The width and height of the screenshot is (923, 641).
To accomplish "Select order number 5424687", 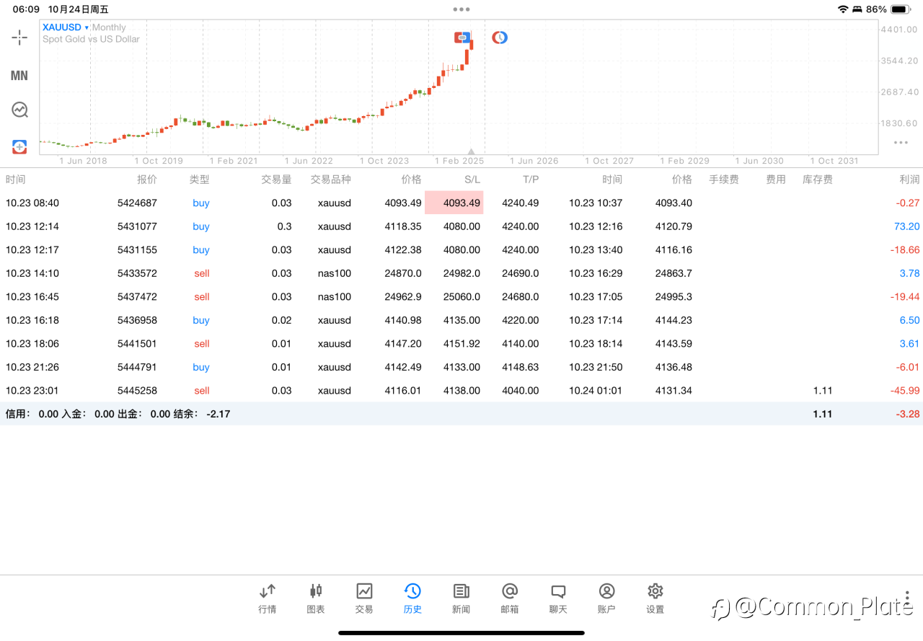I will click(x=137, y=203).
